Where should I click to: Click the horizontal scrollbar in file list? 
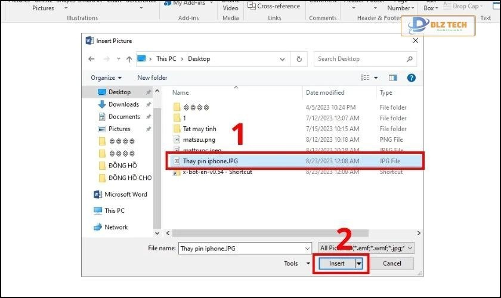click(x=292, y=233)
